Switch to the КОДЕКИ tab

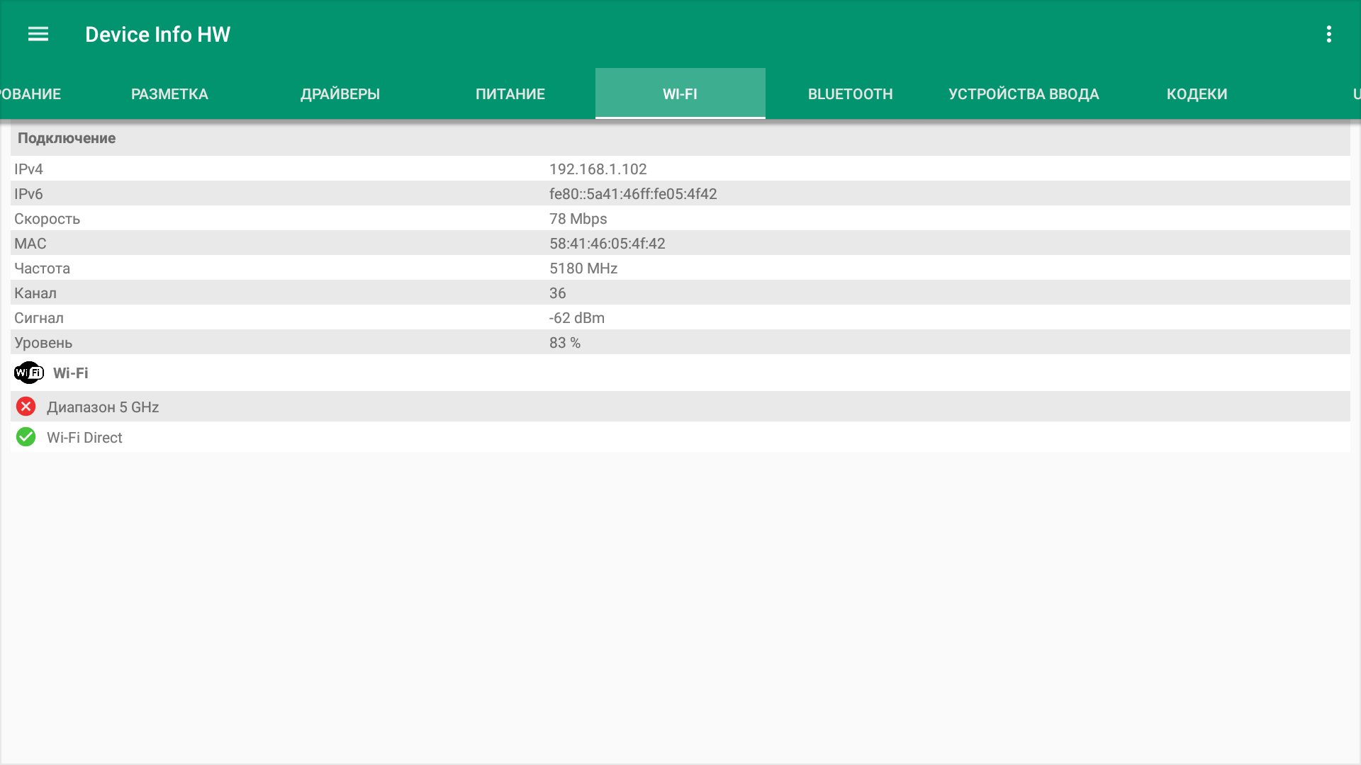click(x=1197, y=94)
